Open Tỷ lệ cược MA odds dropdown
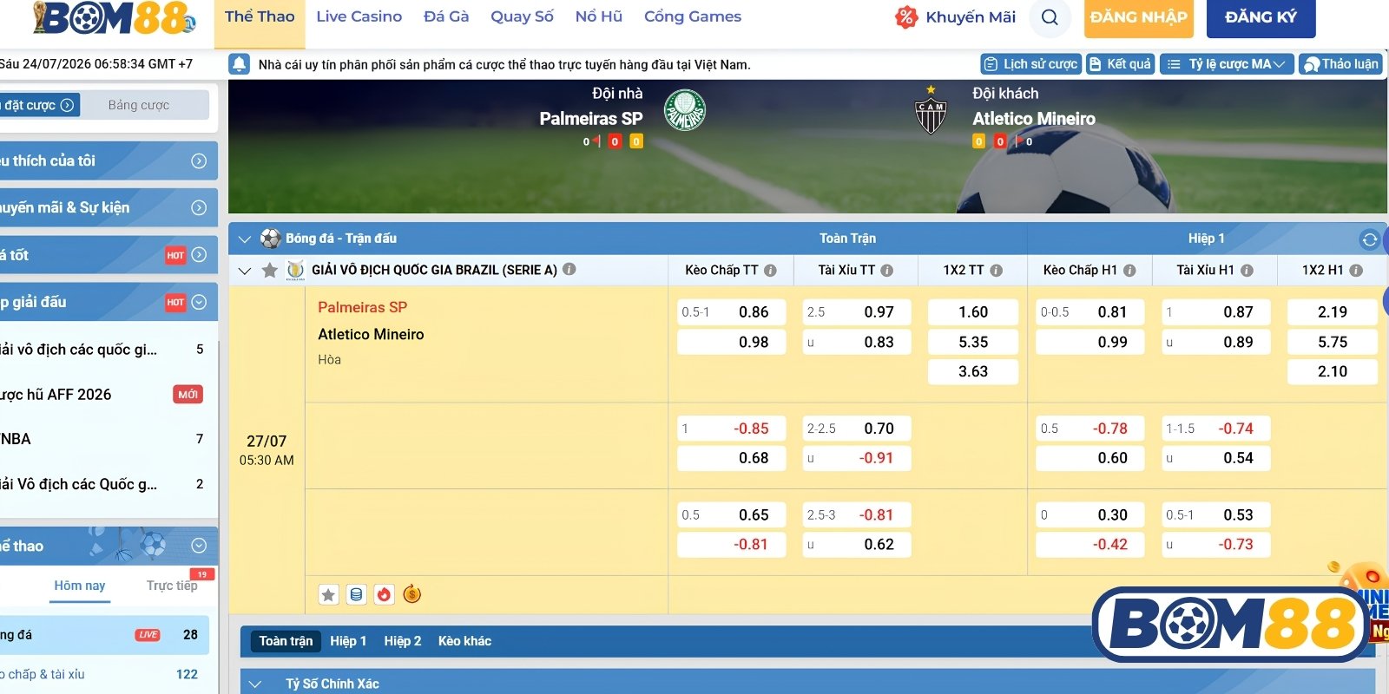1389x694 pixels. (1227, 64)
